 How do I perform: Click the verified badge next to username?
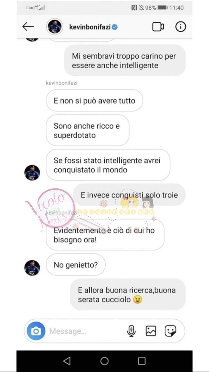(115, 27)
